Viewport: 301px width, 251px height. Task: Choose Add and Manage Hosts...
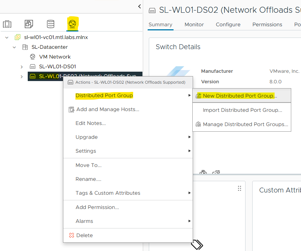(x=128, y=109)
